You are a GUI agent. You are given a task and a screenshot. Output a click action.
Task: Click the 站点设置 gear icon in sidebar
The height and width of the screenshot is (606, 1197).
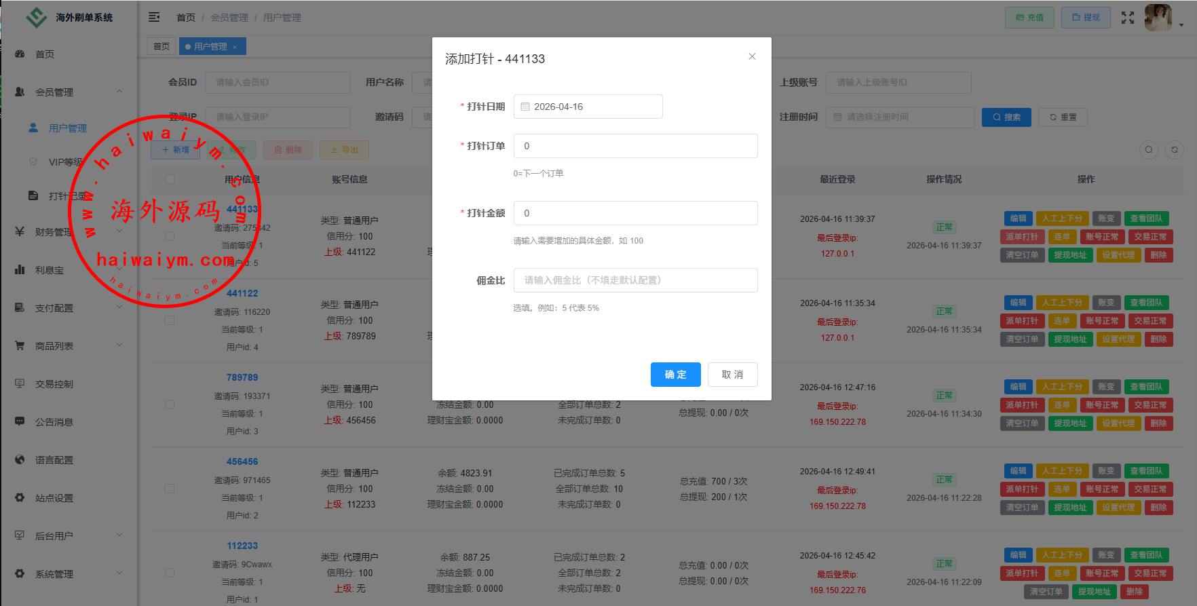(20, 497)
